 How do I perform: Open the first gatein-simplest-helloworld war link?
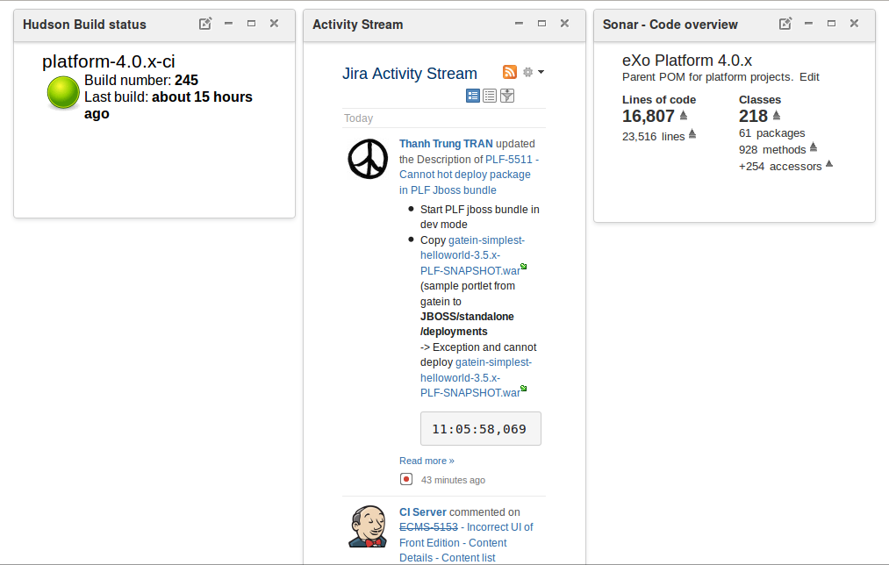pos(473,255)
